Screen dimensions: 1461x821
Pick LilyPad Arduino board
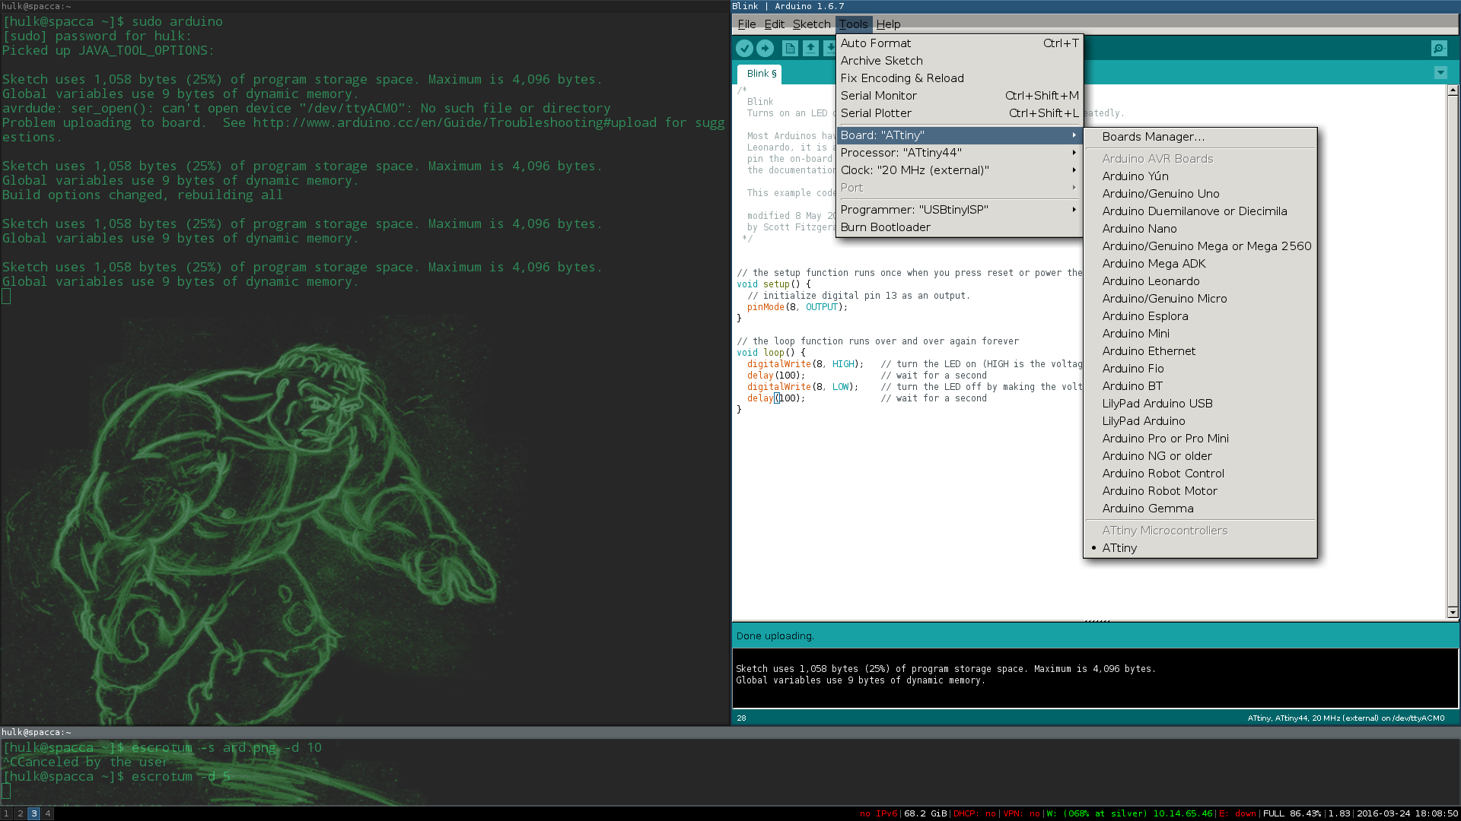click(1200, 421)
